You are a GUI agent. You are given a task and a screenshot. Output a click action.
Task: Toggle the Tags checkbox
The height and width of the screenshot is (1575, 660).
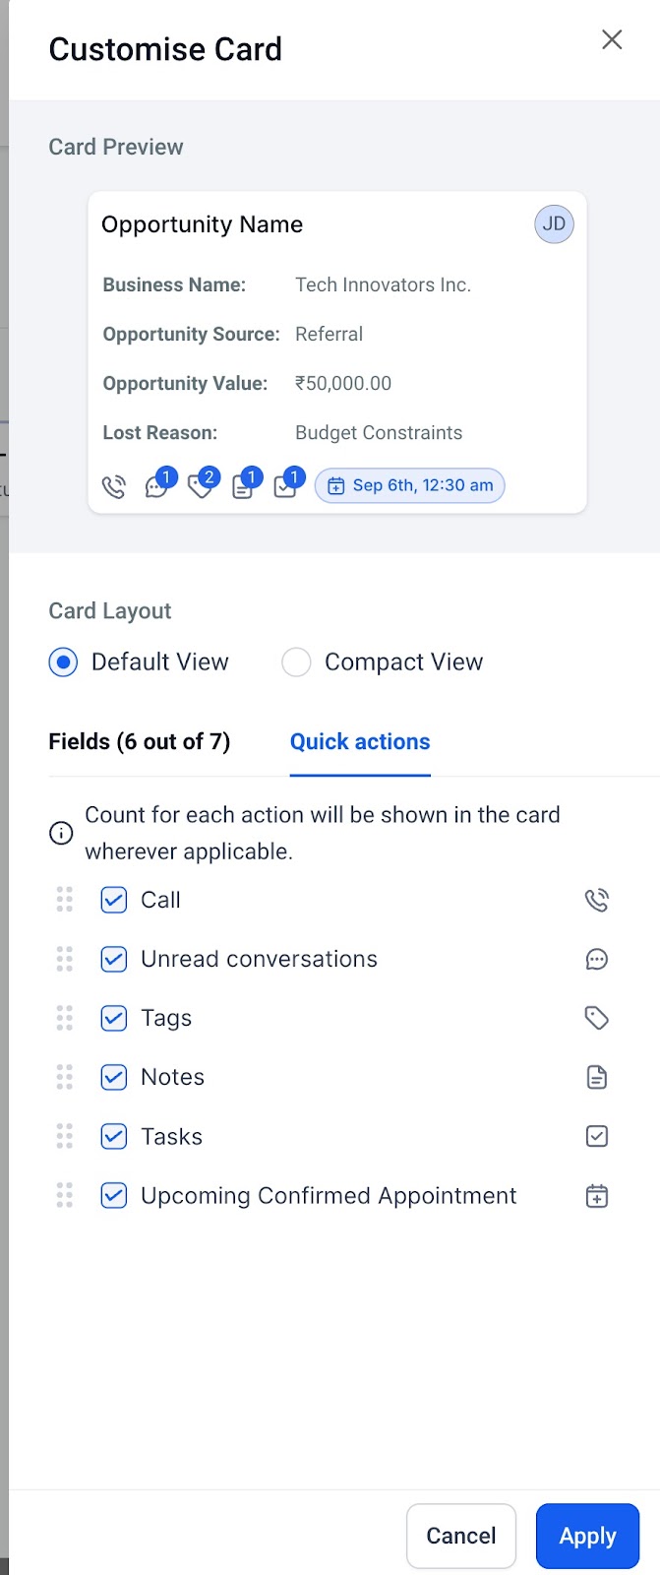coord(114,1018)
